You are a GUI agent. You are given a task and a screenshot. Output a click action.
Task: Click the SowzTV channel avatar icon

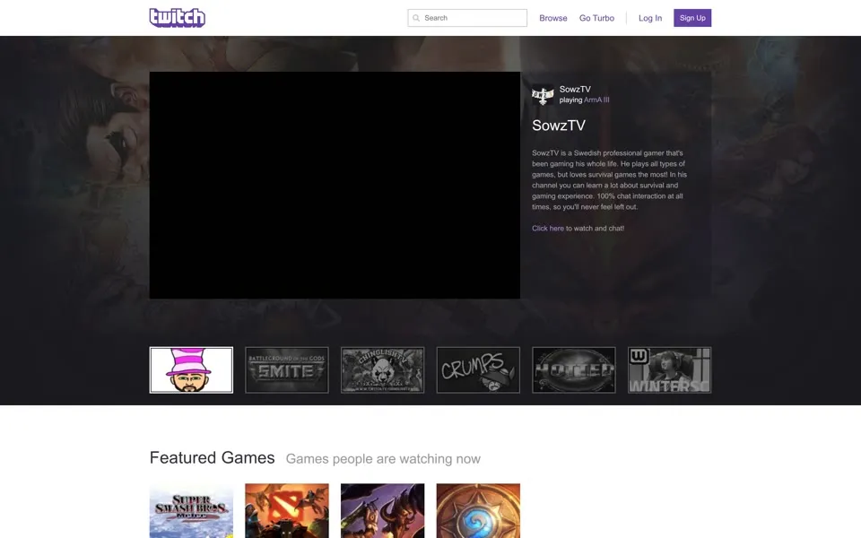coord(543,95)
